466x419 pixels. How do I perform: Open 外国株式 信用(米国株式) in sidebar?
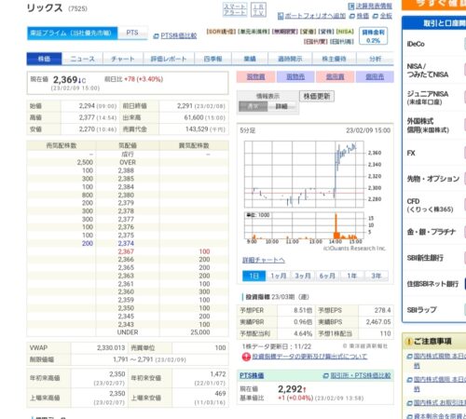pyautogui.click(x=428, y=126)
